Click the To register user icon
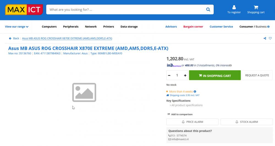275x146 pixels. 234,7
